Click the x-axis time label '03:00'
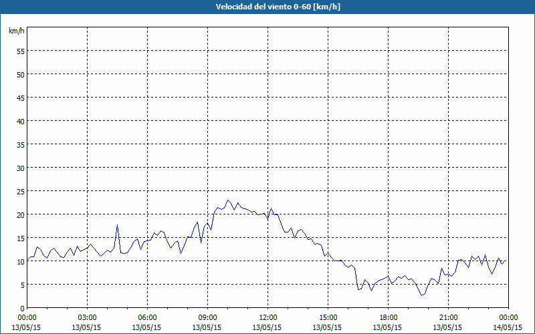 click(x=88, y=318)
